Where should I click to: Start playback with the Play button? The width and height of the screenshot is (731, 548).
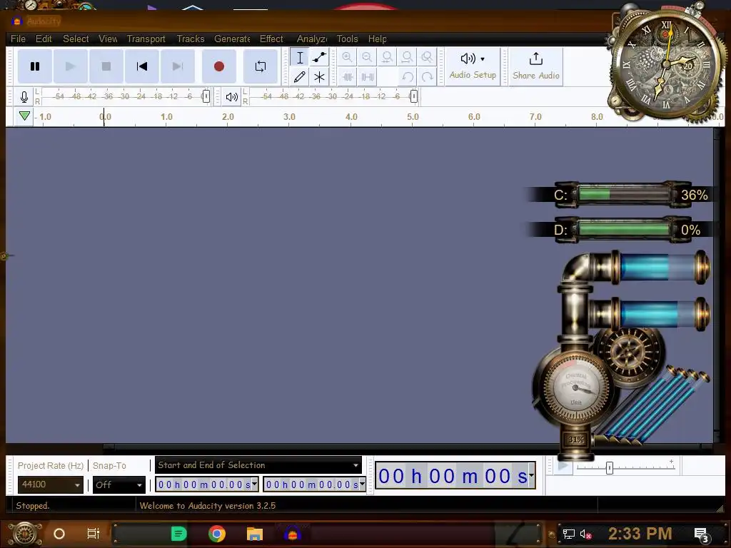[71, 66]
